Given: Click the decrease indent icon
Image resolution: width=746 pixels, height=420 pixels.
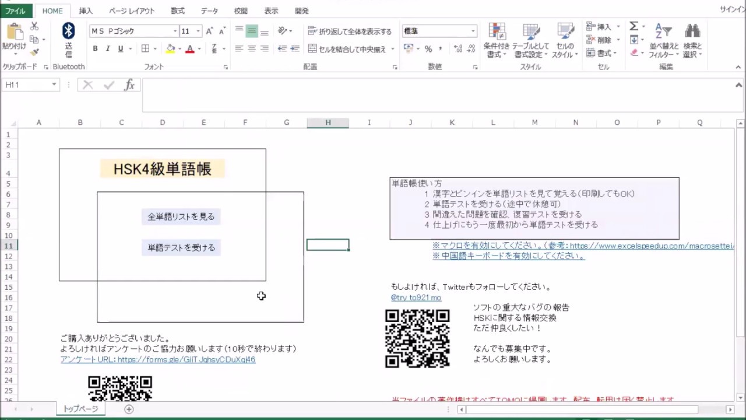Looking at the screenshot, I should (x=282, y=48).
